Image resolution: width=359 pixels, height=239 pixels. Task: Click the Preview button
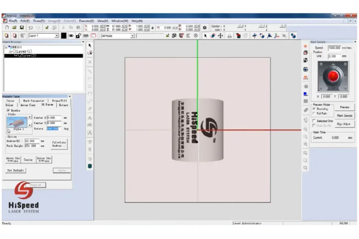[x=345, y=107]
